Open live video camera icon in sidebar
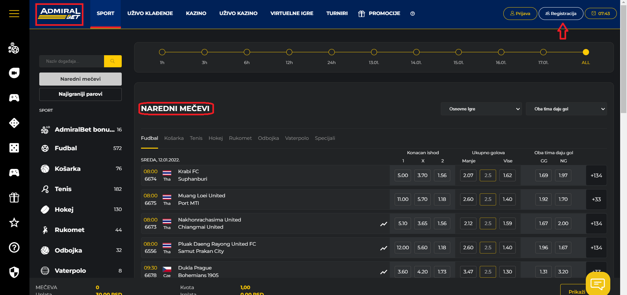The image size is (627, 295). (x=14, y=73)
